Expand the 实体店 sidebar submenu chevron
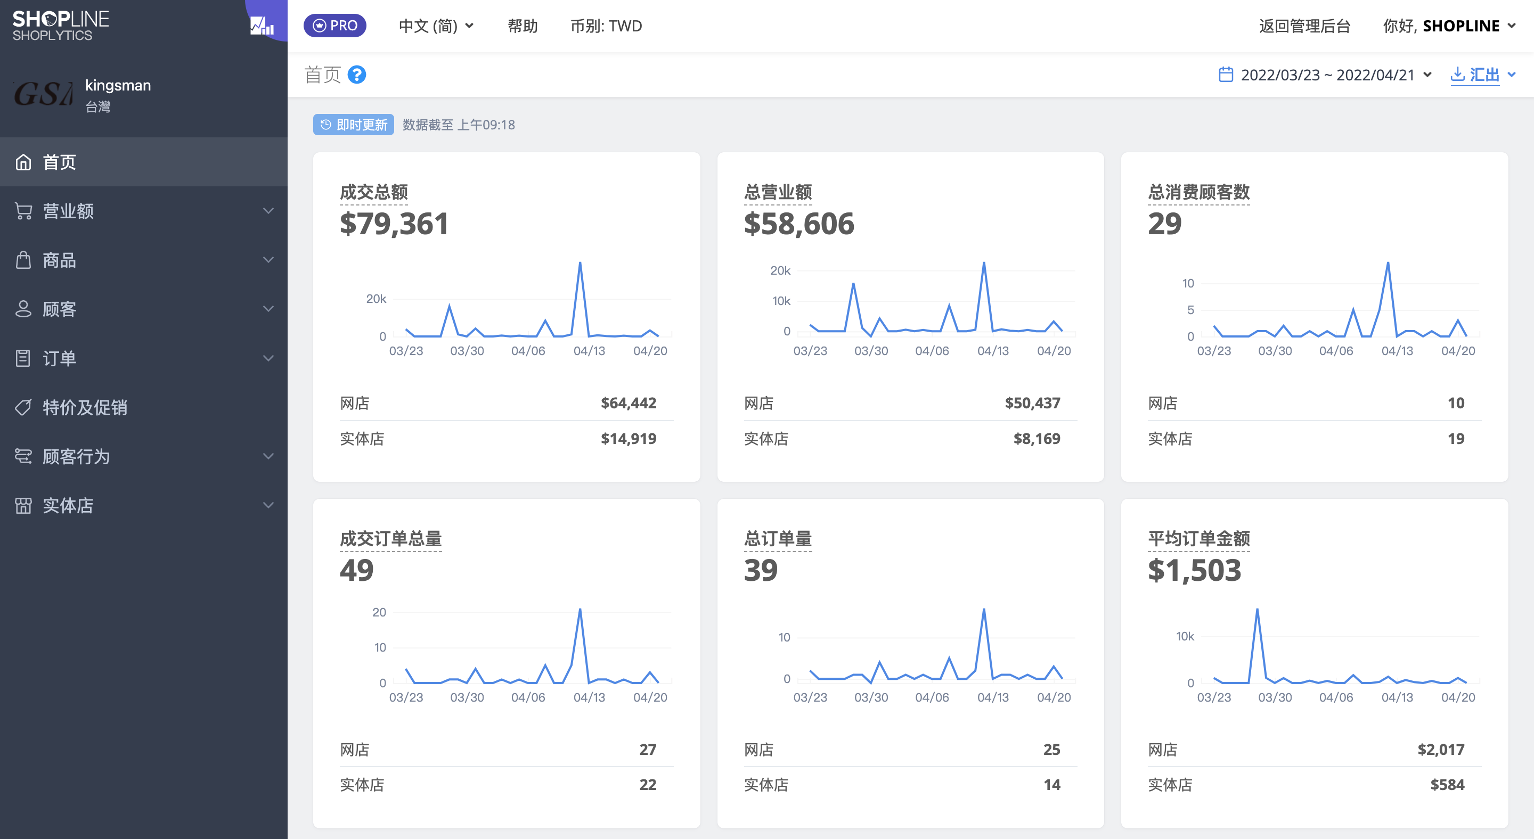 268,505
